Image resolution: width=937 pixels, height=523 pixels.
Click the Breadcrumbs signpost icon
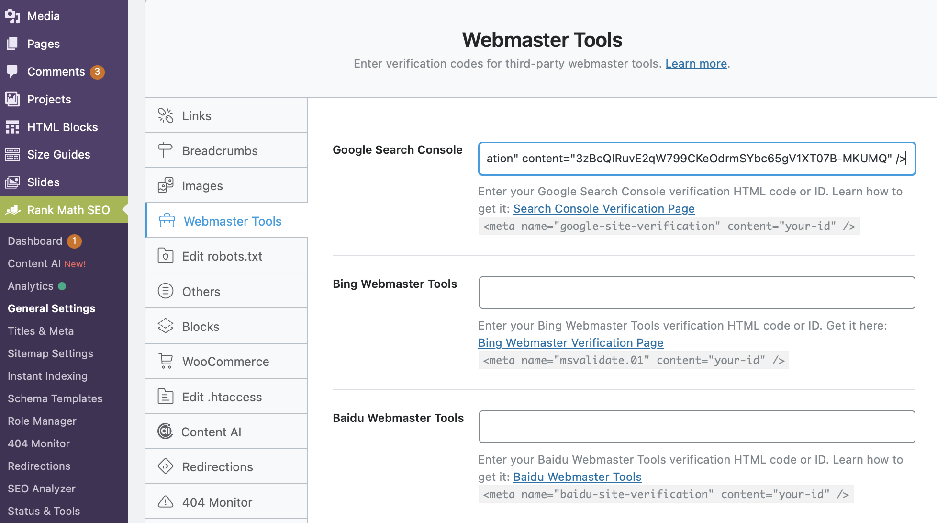point(165,150)
